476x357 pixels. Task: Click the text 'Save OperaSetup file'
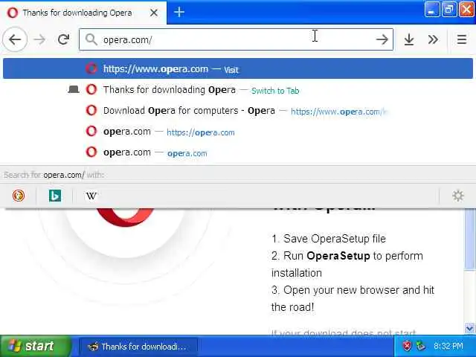[x=335, y=239]
